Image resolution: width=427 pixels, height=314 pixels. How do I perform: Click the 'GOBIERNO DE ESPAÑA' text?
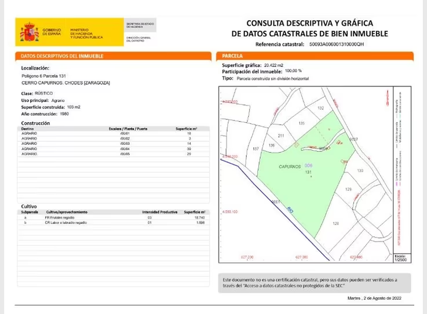52,32
